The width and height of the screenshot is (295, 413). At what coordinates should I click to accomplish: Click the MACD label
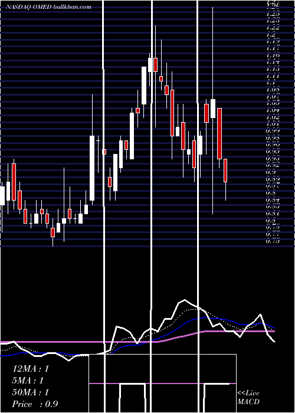248,402
